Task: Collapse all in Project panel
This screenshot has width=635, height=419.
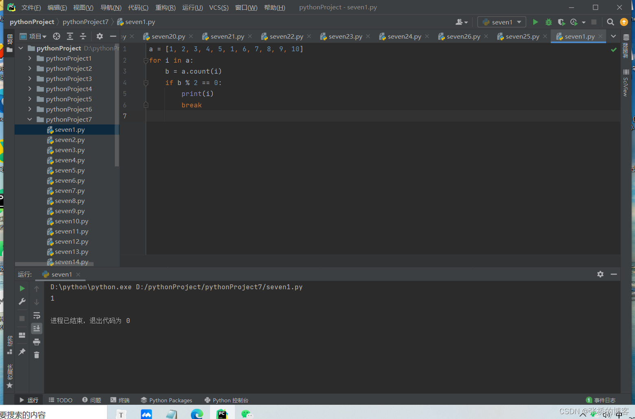Action: pyautogui.click(x=83, y=36)
